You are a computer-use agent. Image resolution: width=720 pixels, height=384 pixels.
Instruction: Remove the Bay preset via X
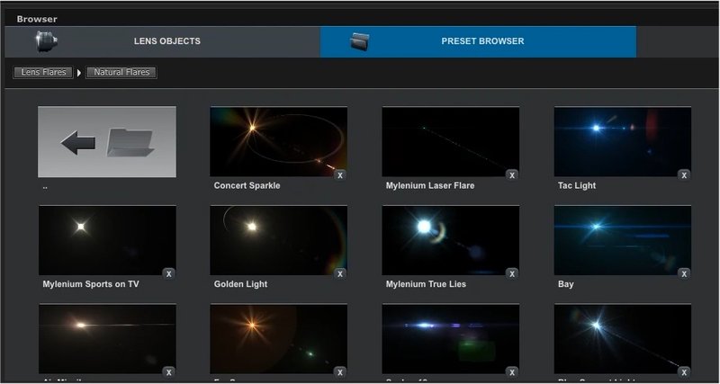(684, 274)
